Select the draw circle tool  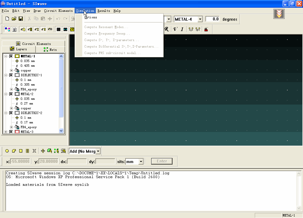[7, 151]
